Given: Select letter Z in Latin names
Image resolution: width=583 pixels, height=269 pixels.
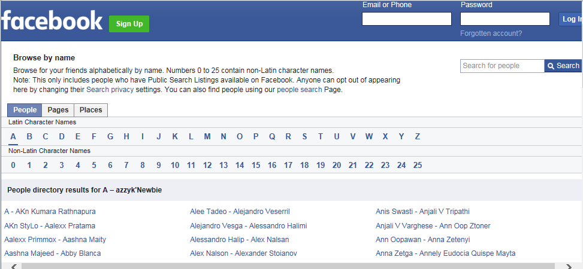Looking at the screenshot, I should point(417,136).
